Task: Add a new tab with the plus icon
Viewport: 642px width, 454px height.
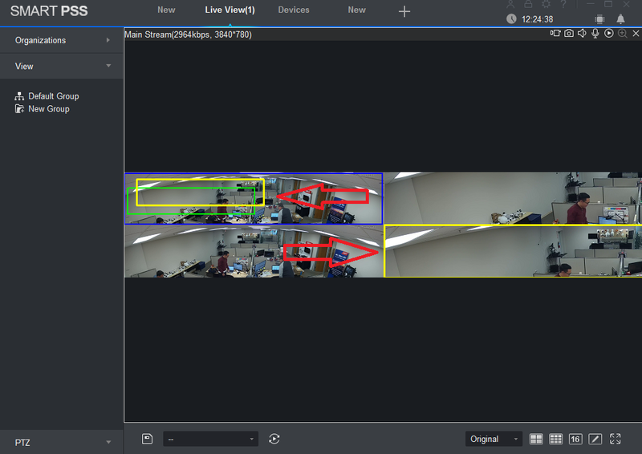Action: tap(404, 11)
